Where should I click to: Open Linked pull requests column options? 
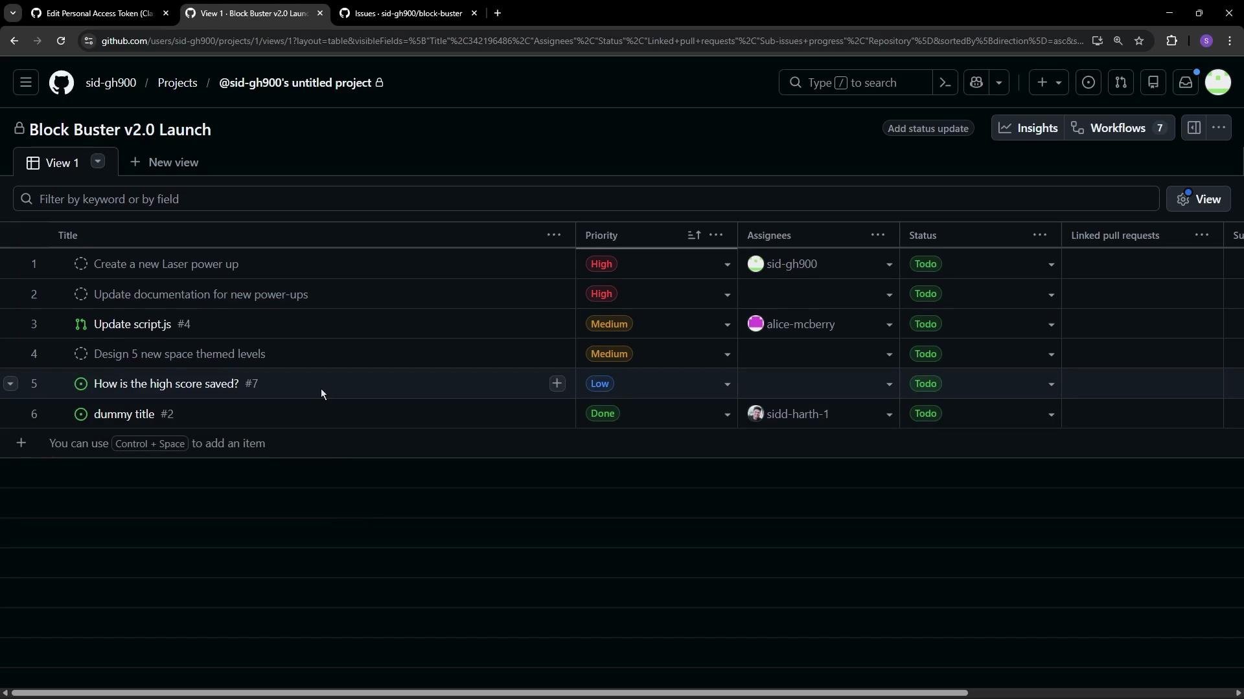coord(1202,235)
